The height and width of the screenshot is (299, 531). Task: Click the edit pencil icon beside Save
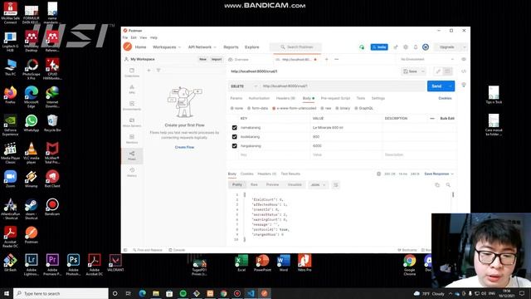click(x=438, y=71)
